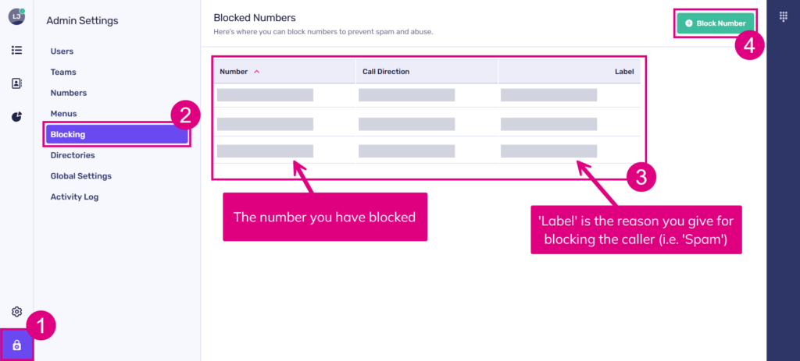Open the Users settings section

click(x=62, y=51)
